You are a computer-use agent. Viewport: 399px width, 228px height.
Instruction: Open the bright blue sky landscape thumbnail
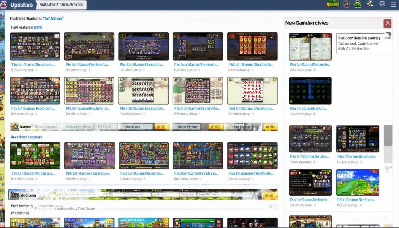click(357, 182)
